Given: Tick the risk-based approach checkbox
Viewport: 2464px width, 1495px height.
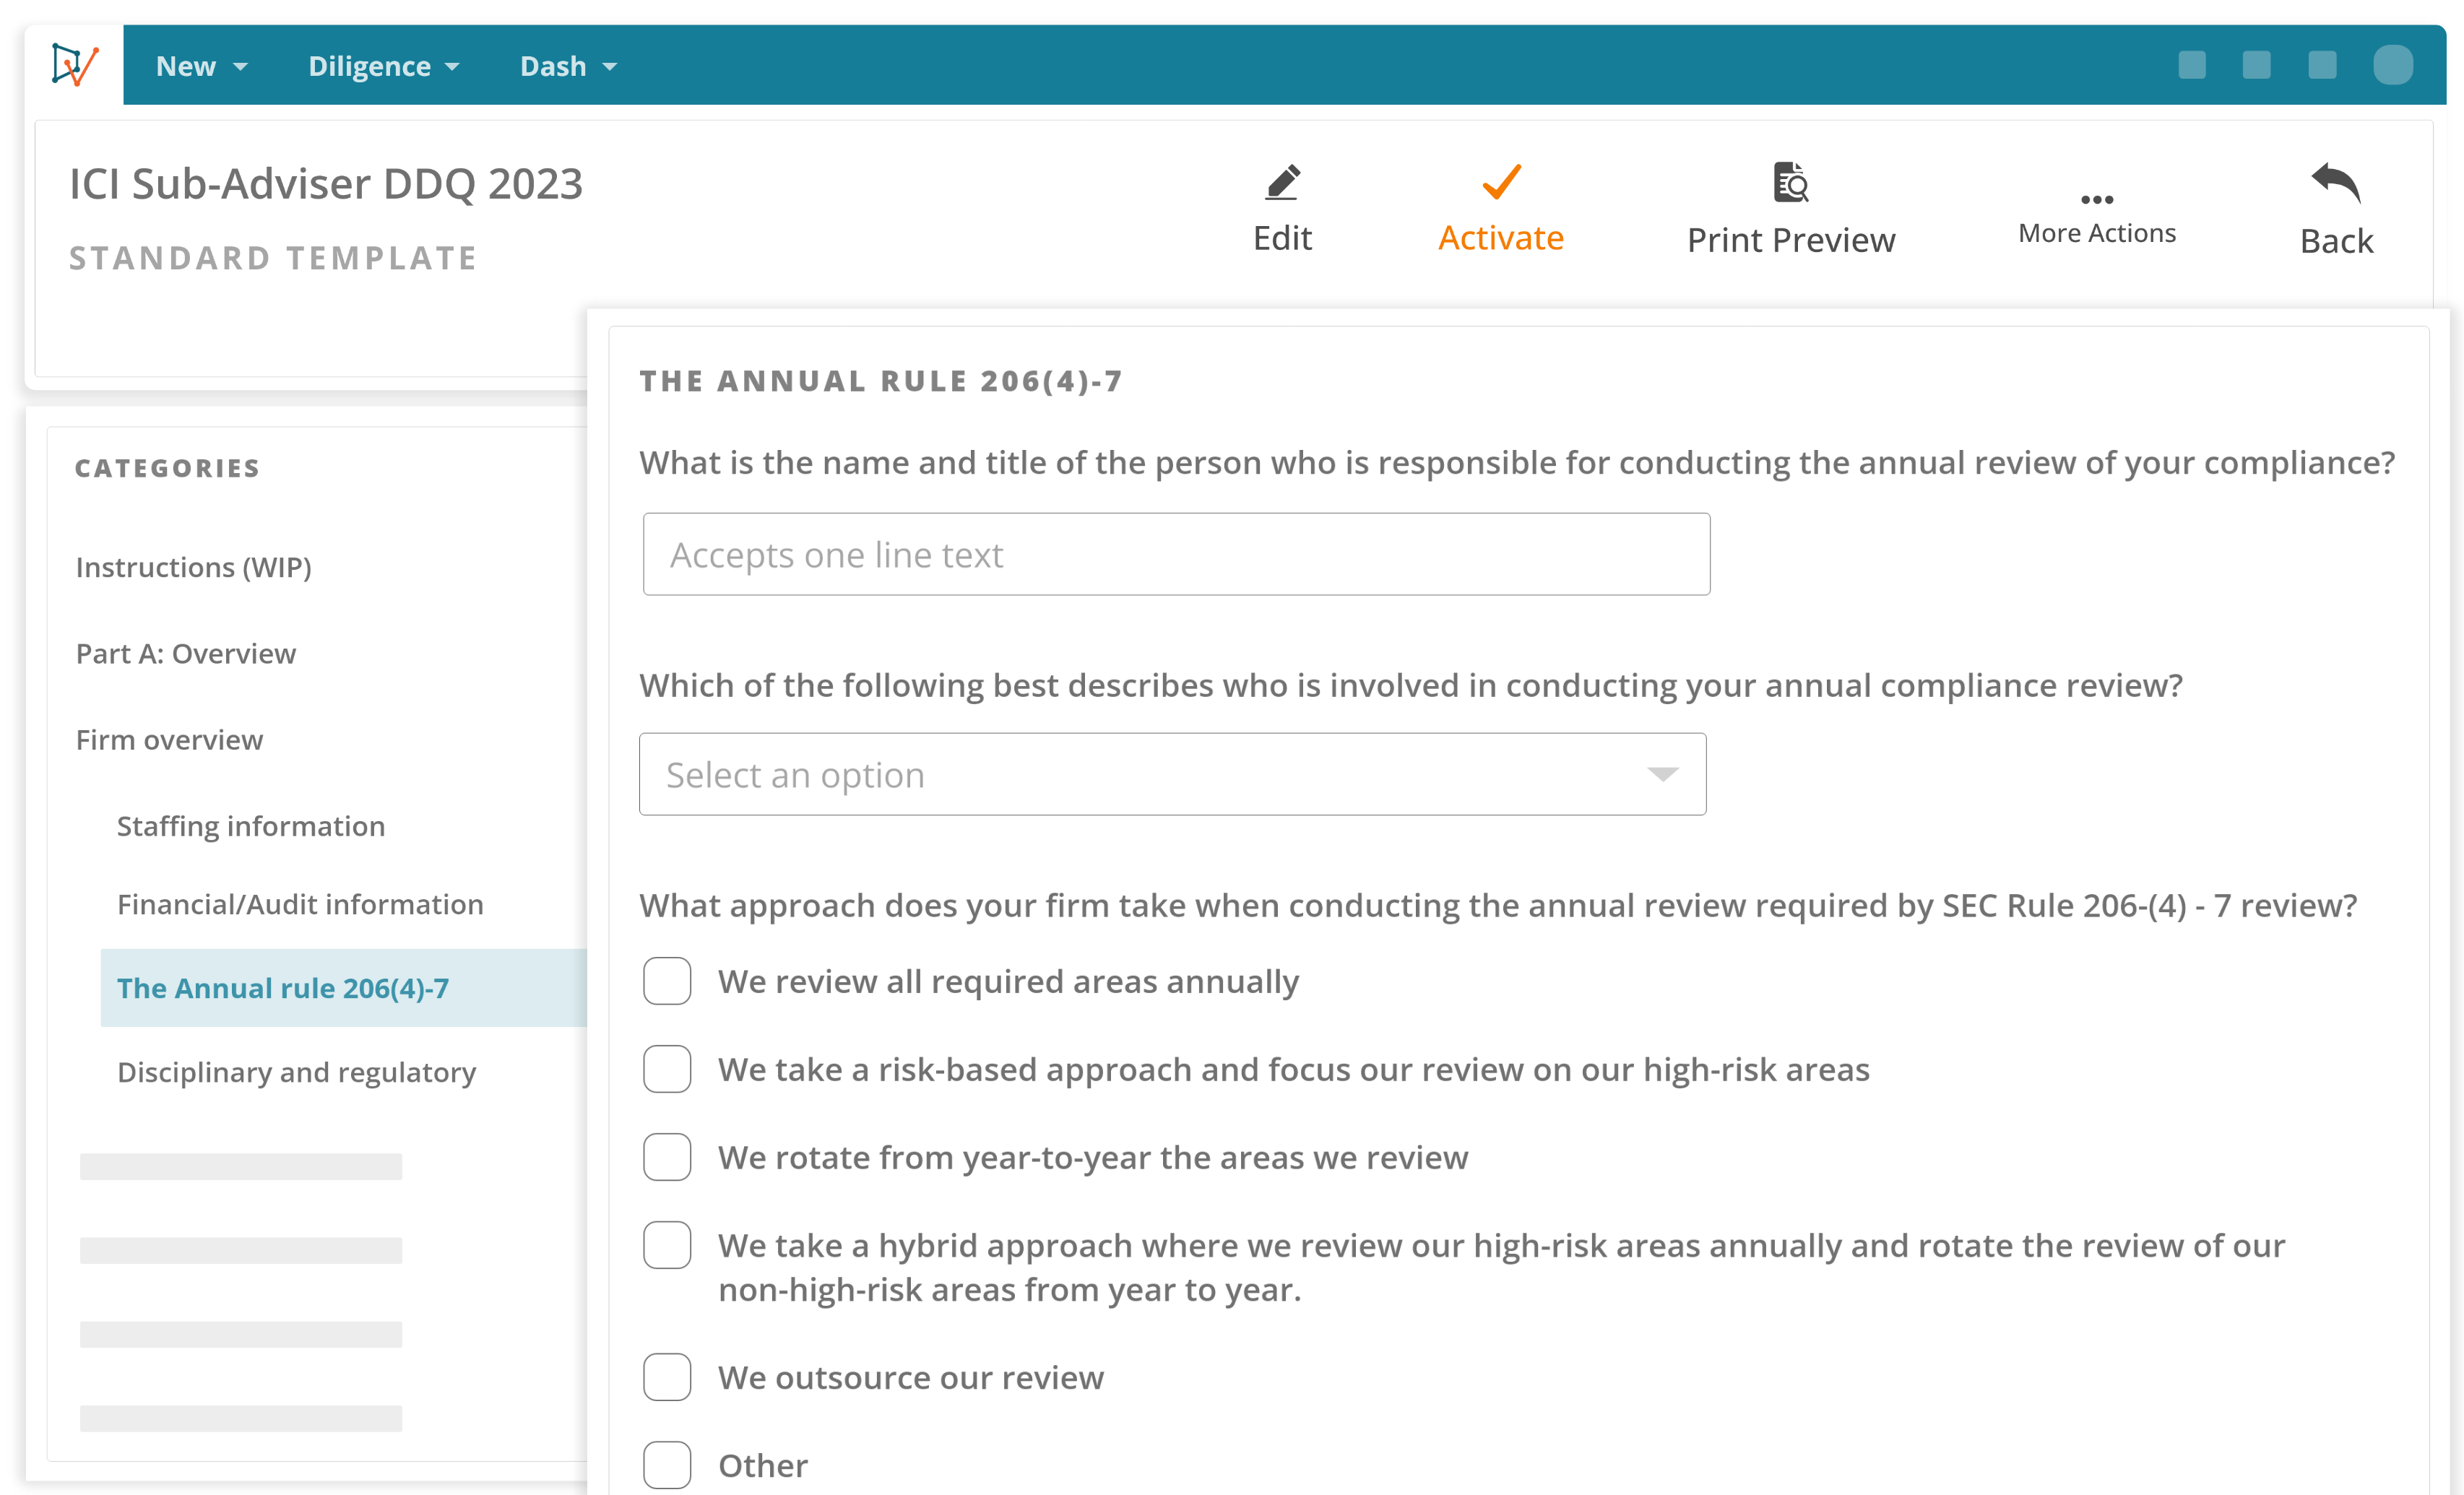Looking at the screenshot, I should click(x=667, y=1069).
